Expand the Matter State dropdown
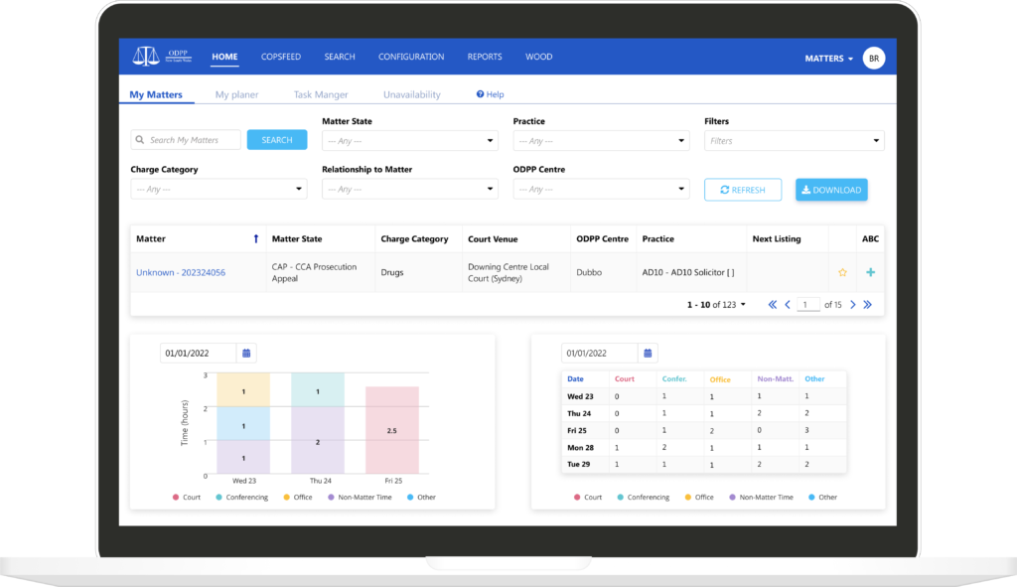The width and height of the screenshot is (1017, 587). [x=409, y=141]
